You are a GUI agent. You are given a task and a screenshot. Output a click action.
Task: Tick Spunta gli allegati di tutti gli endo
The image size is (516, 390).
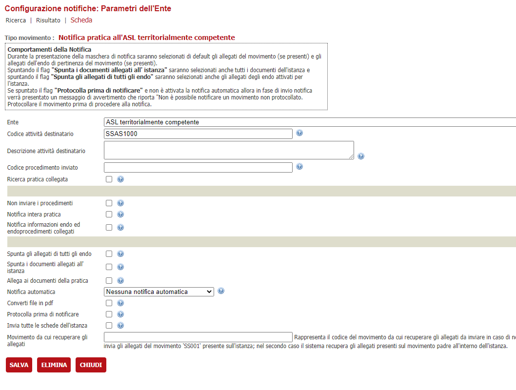coord(109,253)
